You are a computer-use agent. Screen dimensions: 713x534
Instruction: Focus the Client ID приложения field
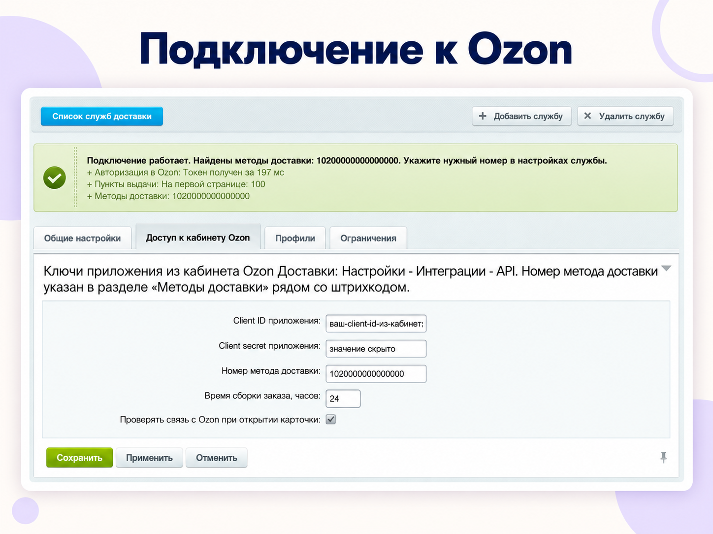376,324
